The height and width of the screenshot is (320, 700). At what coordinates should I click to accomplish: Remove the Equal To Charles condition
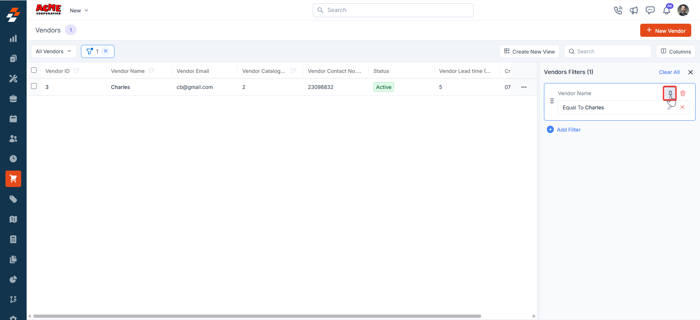tap(682, 107)
